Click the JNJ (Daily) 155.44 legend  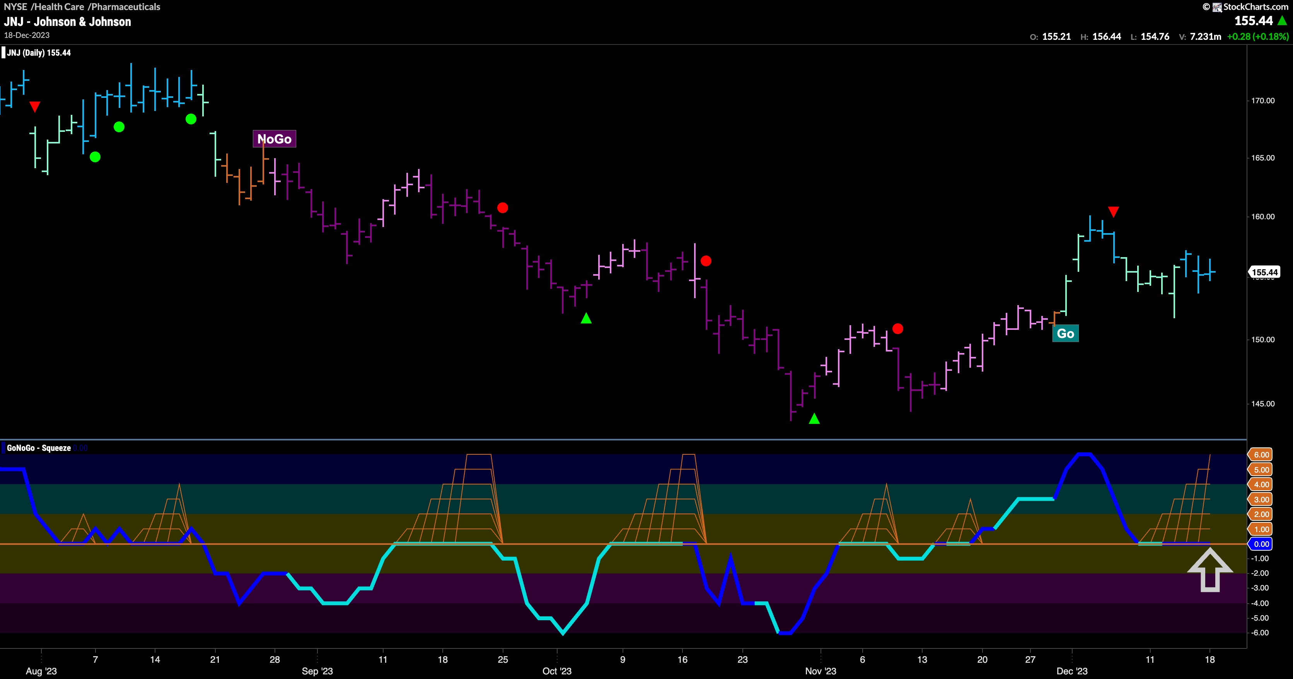tap(39, 53)
